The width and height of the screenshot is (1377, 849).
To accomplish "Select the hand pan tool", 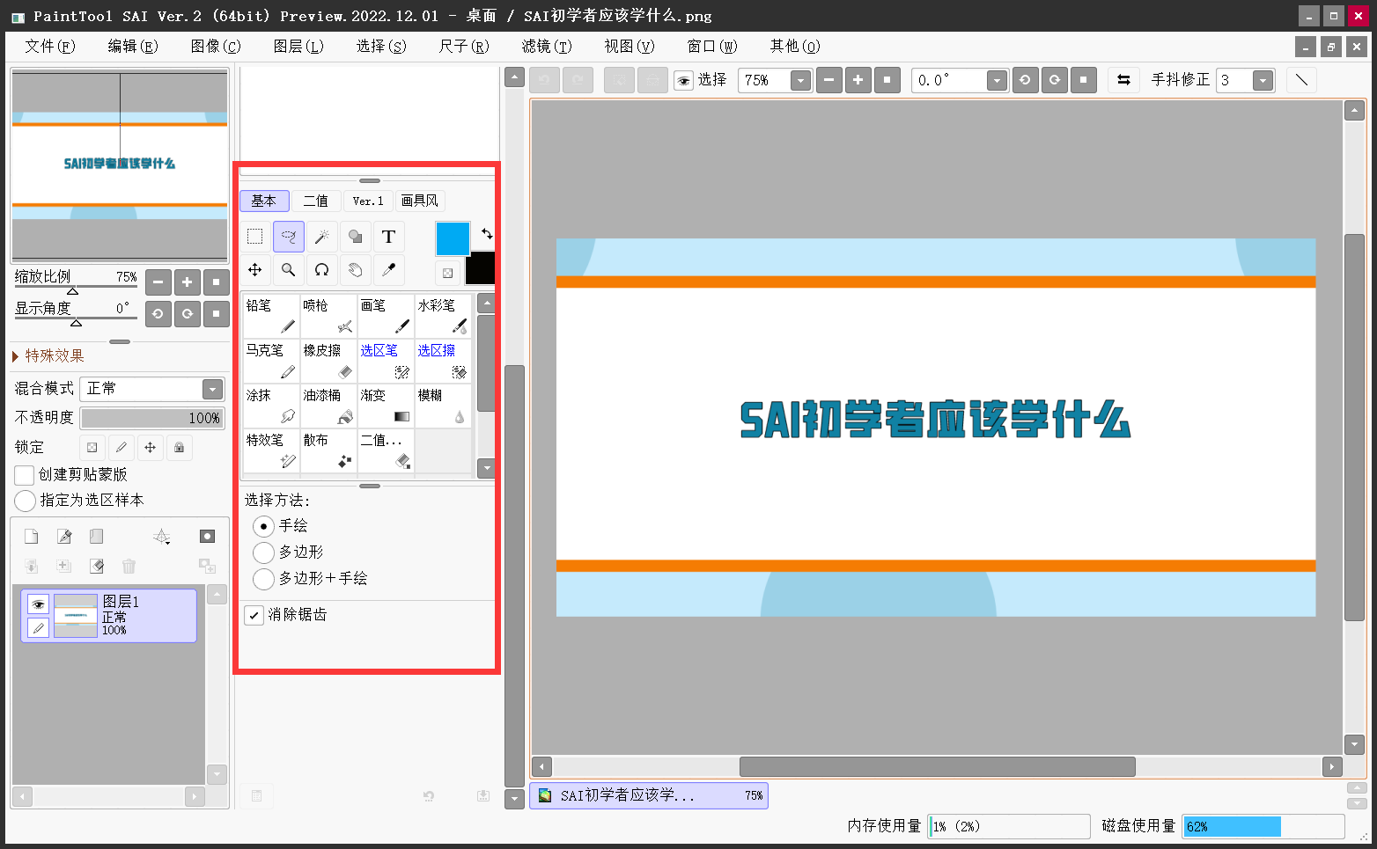I will pos(355,270).
